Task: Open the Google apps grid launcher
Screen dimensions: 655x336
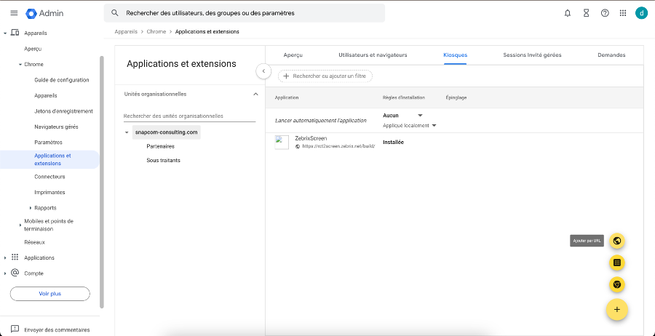Action: [623, 13]
